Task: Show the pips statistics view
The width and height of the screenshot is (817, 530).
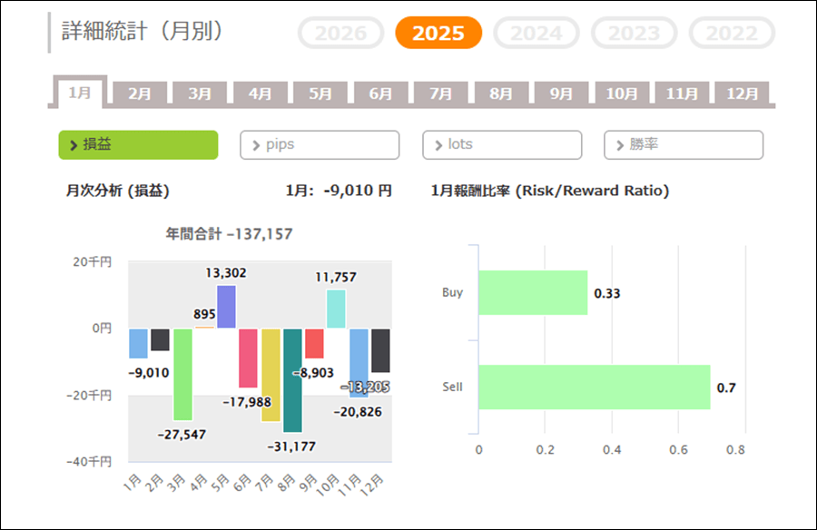Action: (x=320, y=145)
